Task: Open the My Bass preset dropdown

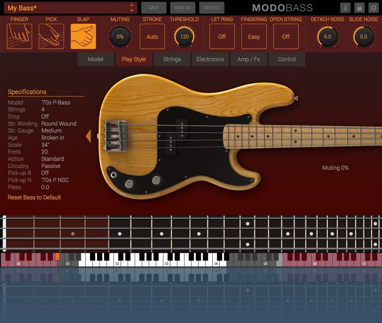Action: (x=65, y=8)
